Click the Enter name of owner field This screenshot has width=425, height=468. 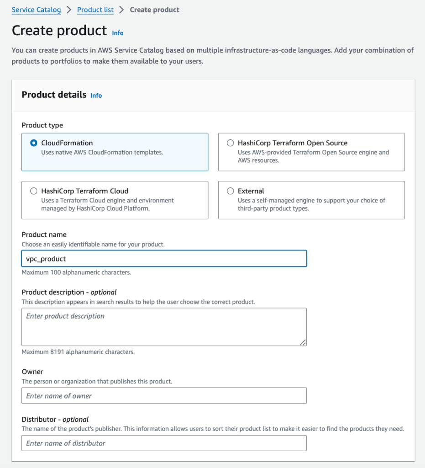(x=164, y=395)
